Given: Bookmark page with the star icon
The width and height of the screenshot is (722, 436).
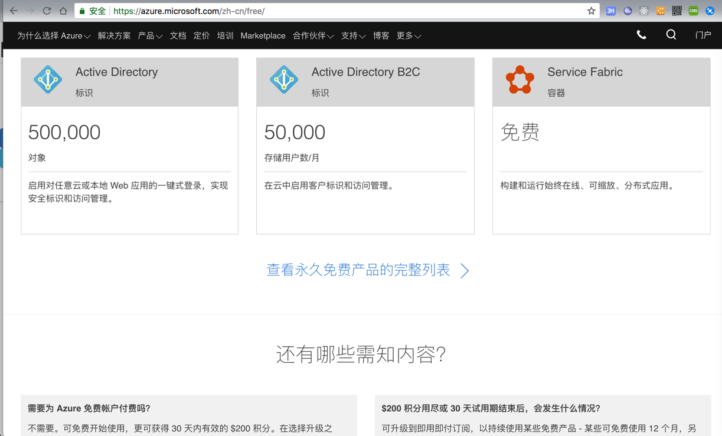Looking at the screenshot, I should [x=591, y=11].
